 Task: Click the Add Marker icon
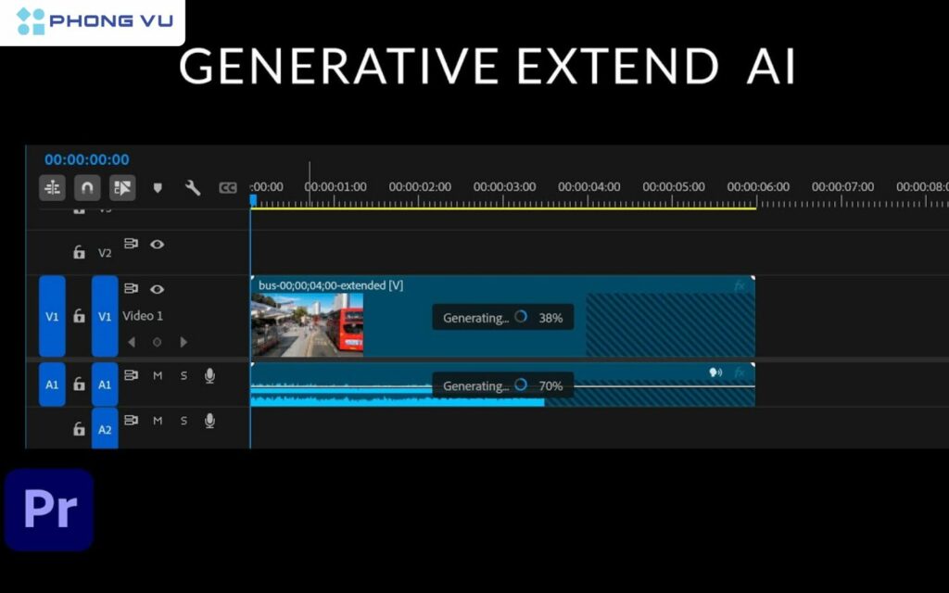tap(158, 187)
